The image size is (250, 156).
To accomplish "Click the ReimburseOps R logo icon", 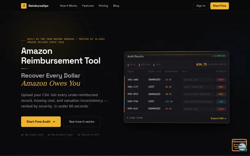I will pos(24,6).
